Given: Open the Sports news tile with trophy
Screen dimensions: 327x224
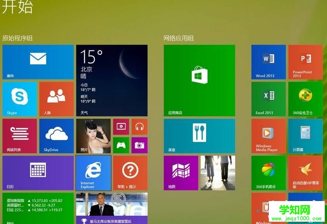Looking at the screenshot, I should [x=112, y=208].
